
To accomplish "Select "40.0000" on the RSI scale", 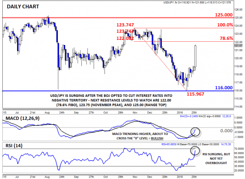I will [x=239, y=162].
